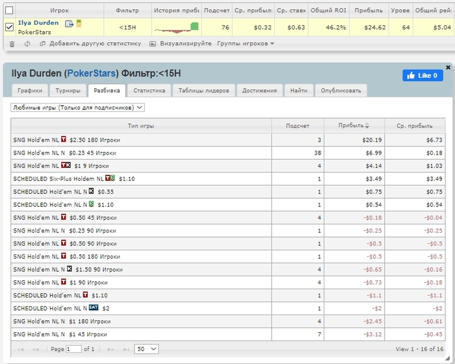The image size is (455, 364).
Task: Click the profit history sparkline graph
Action: [176, 27]
